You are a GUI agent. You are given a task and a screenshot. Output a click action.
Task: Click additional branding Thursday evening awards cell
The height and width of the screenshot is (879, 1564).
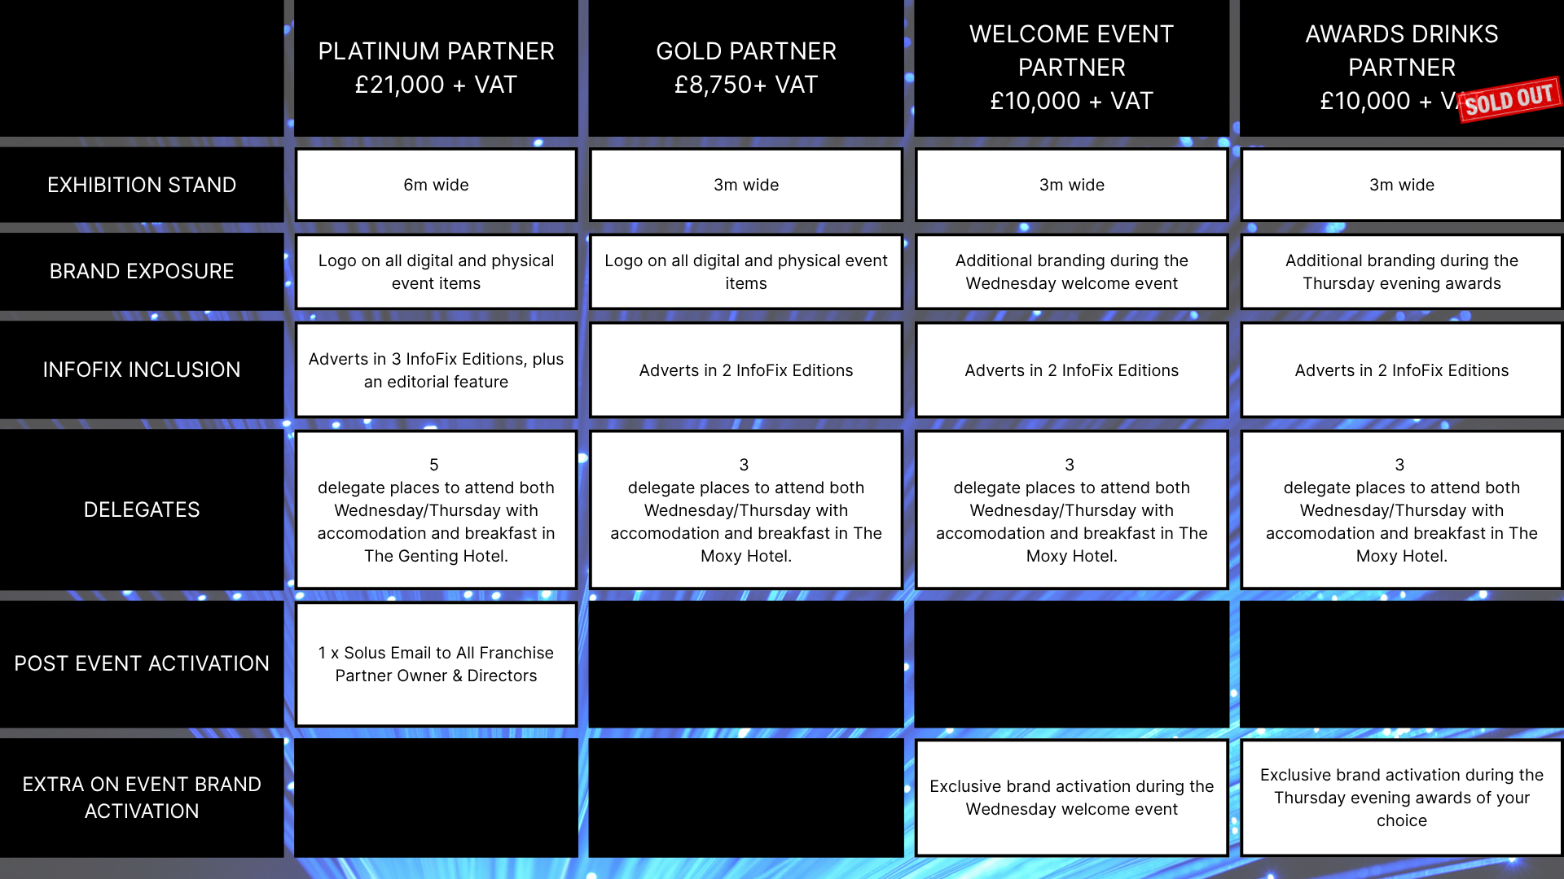pos(1401,272)
